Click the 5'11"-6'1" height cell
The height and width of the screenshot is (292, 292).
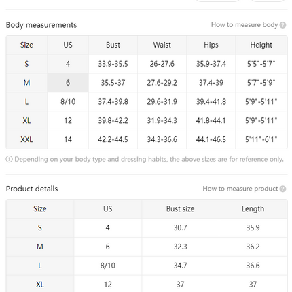[261, 139]
